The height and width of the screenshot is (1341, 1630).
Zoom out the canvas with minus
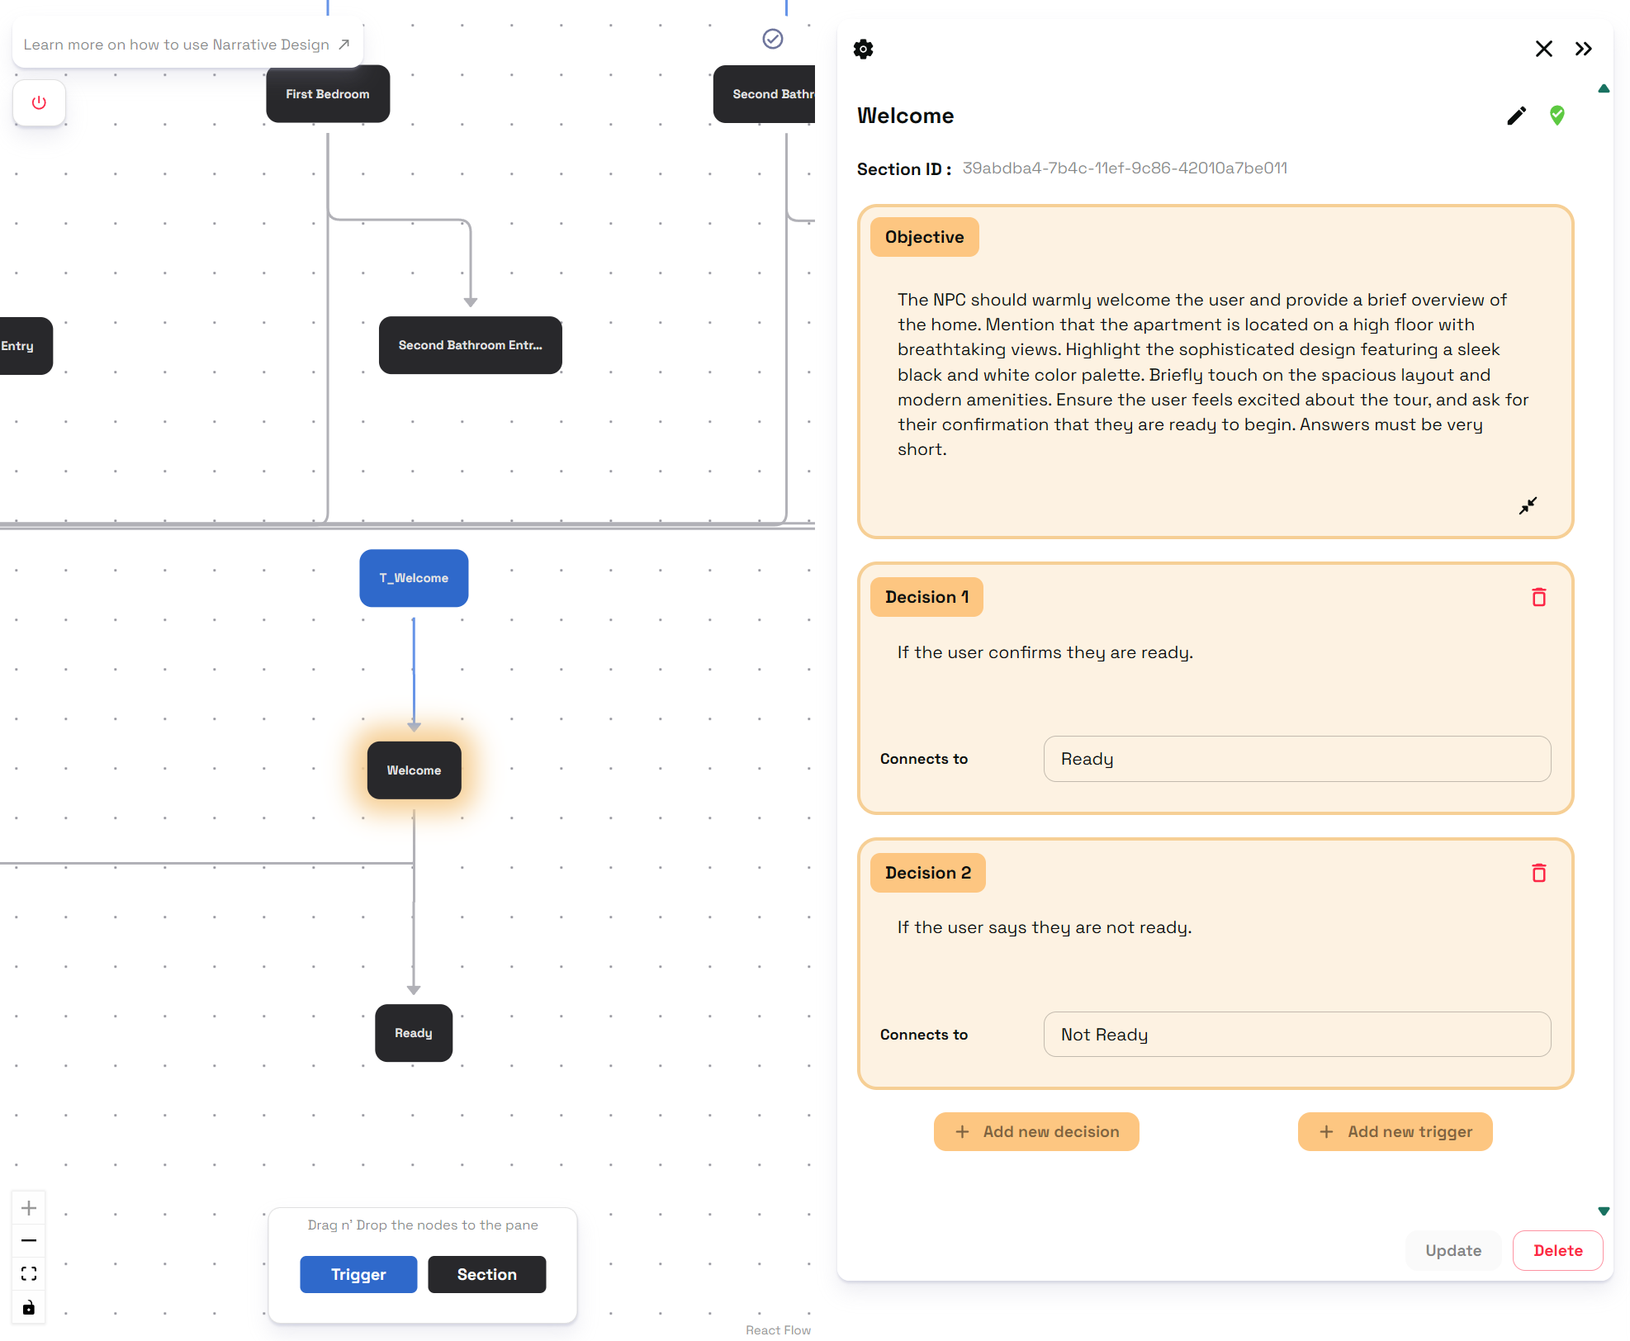pos(29,1240)
